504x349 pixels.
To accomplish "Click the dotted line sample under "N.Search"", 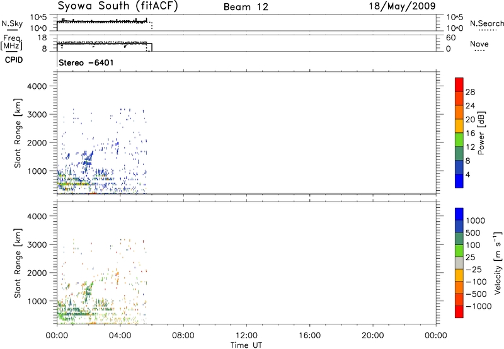I will pos(488,30).
